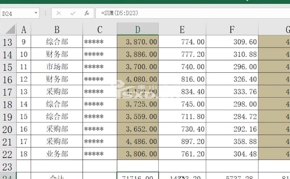
Task: Select row 23 header
Action: [x=8, y=167]
